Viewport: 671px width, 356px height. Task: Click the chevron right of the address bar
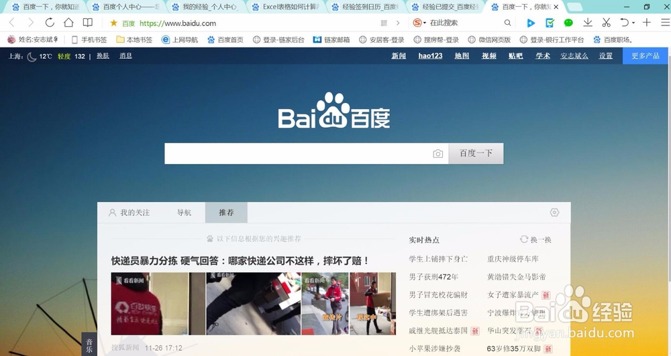398,23
